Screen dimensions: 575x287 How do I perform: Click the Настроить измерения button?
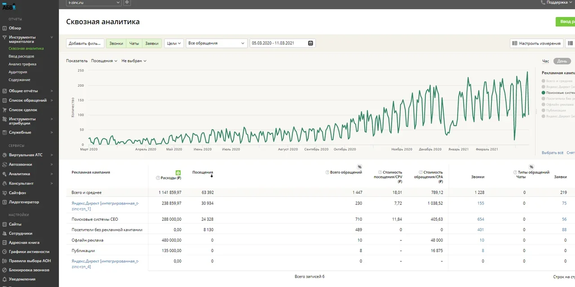click(x=536, y=43)
